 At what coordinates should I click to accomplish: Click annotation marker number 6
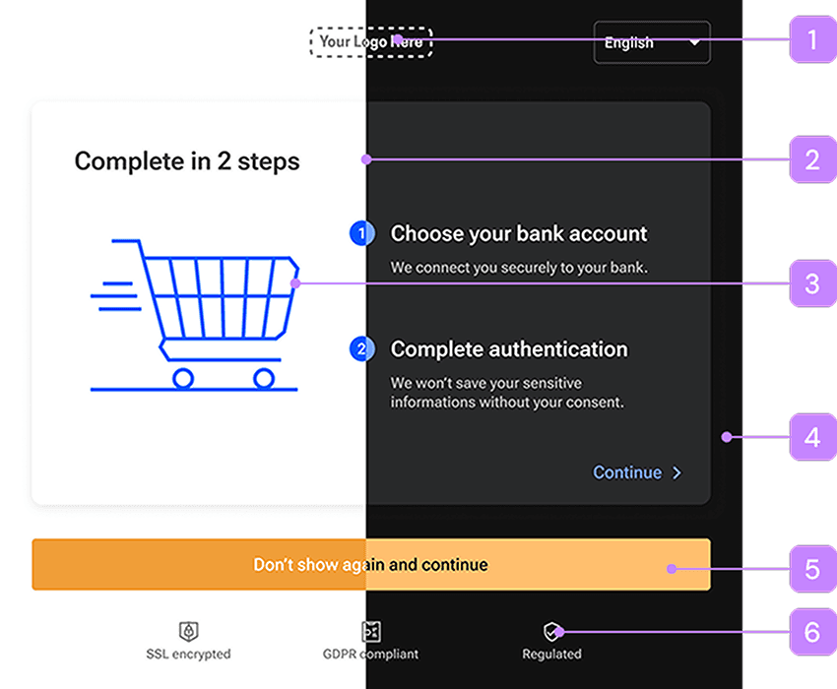click(811, 632)
